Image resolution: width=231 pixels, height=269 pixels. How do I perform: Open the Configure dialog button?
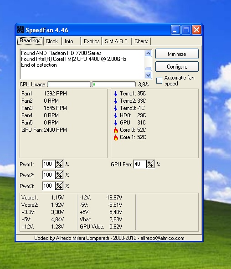click(177, 66)
